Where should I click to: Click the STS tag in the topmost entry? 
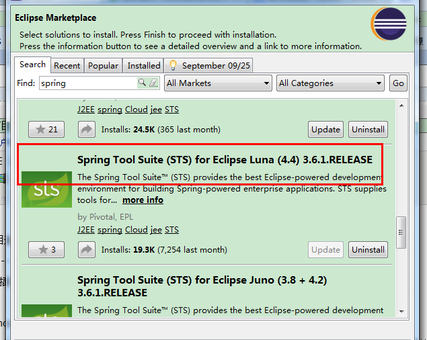tap(171, 110)
